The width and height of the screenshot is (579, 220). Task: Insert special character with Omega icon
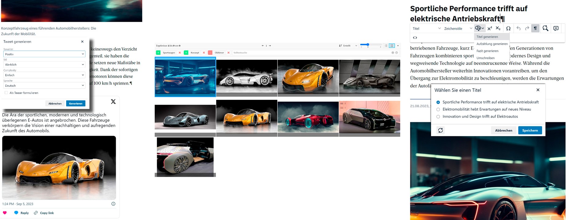[508, 28]
